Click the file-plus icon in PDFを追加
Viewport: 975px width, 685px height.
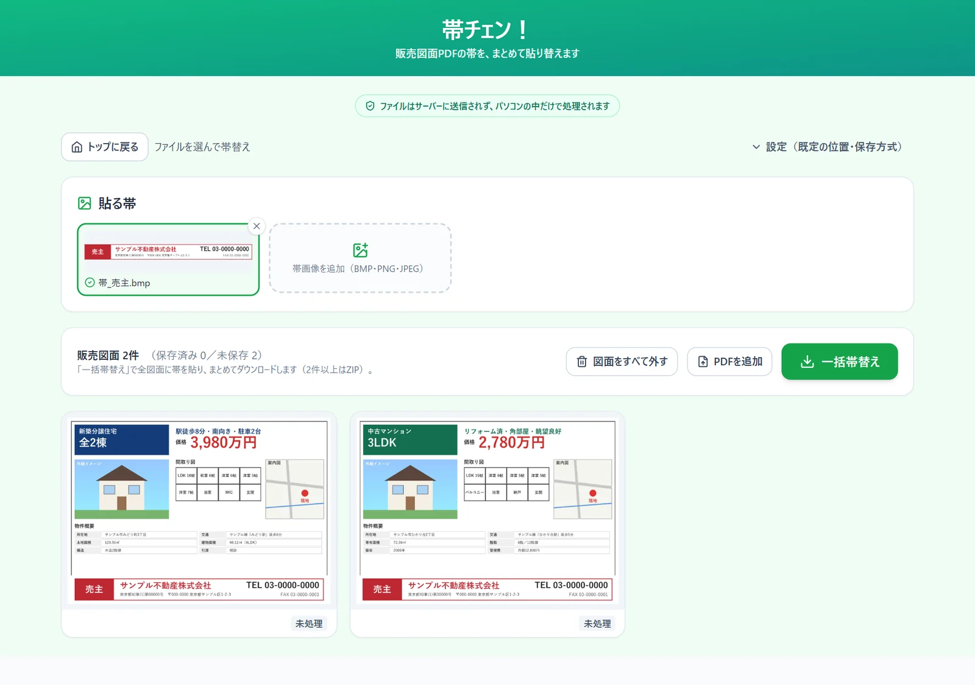[x=703, y=362]
